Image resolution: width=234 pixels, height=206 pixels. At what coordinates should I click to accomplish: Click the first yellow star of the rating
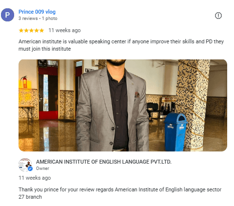[21, 30]
